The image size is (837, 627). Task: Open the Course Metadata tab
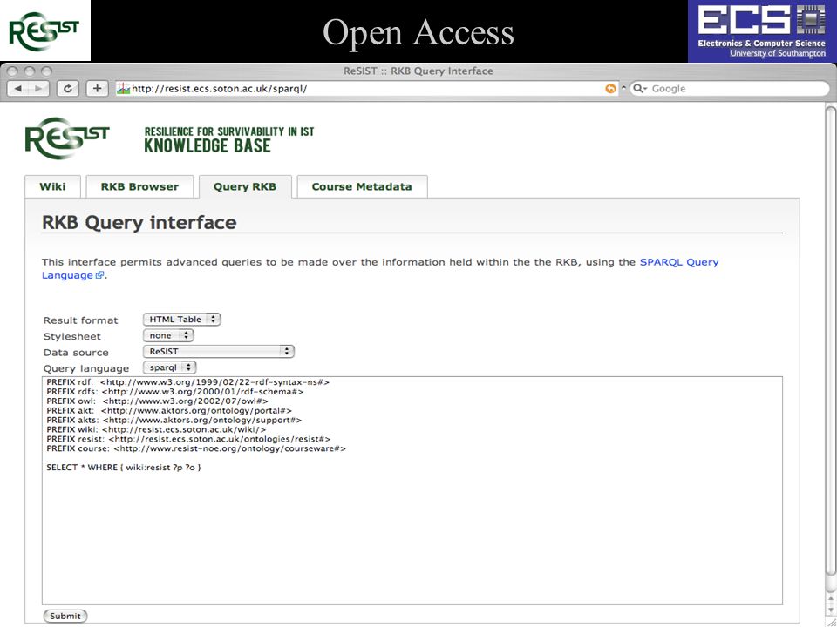coord(362,186)
